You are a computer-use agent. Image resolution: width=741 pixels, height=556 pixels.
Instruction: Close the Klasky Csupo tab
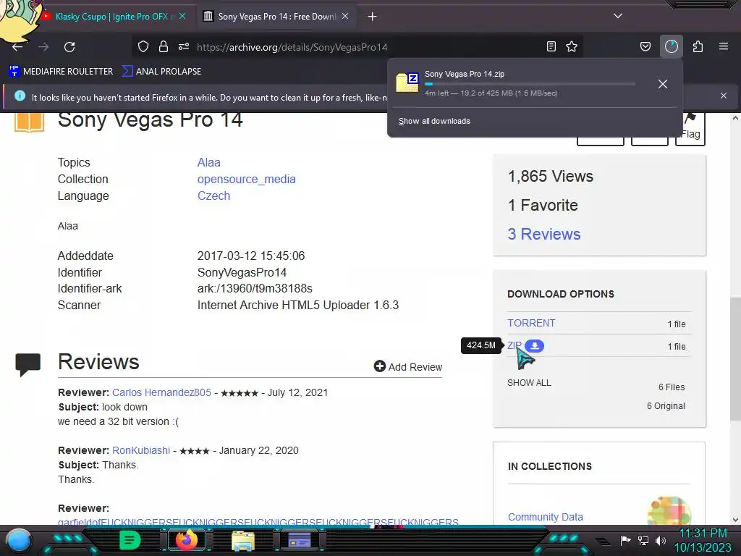[182, 17]
